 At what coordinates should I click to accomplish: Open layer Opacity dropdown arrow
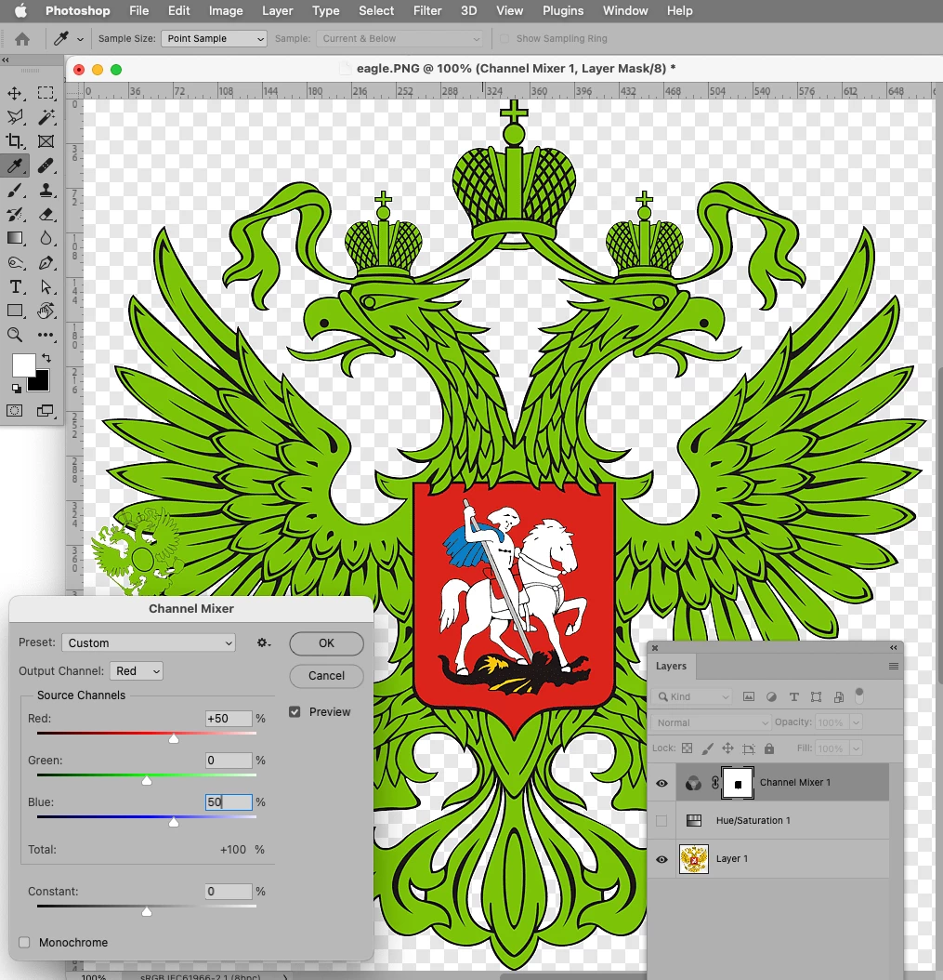coord(857,722)
